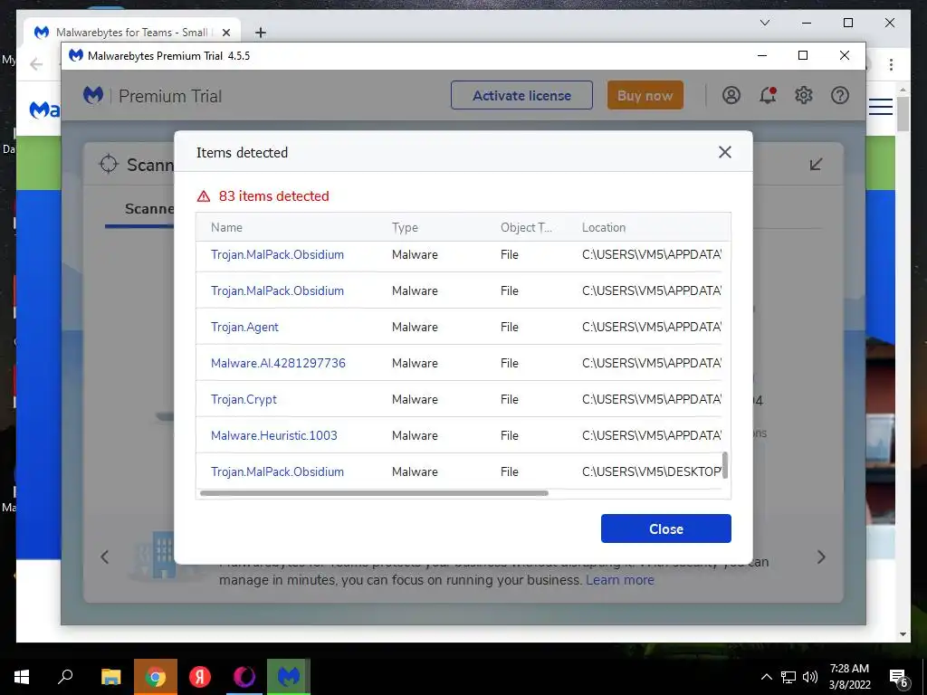Click the vertical scrollbar thumb in detected list
The height and width of the screenshot is (695, 927).
(x=725, y=465)
